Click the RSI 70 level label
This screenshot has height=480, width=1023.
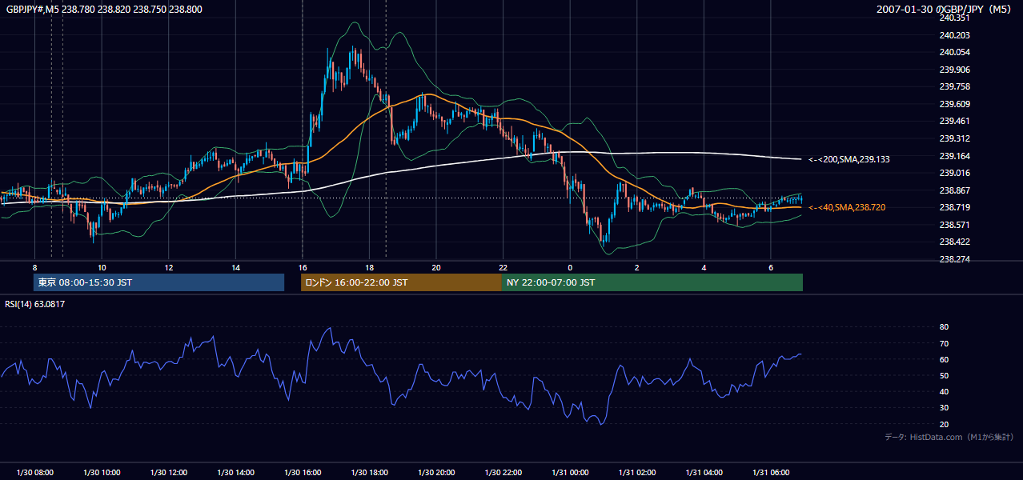(944, 343)
